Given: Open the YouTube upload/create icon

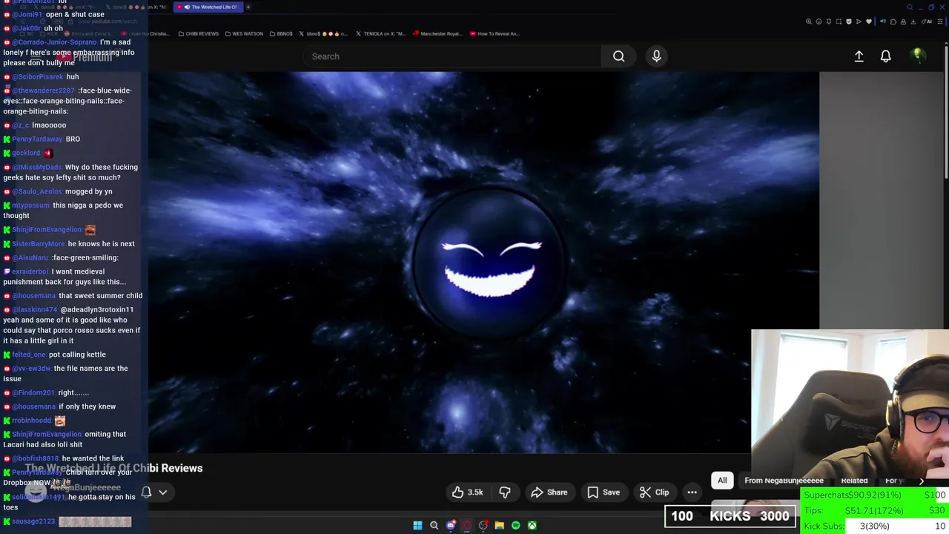Looking at the screenshot, I should [859, 56].
